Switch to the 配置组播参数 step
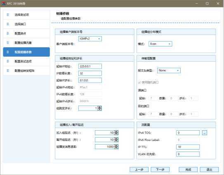 [26, 52]
